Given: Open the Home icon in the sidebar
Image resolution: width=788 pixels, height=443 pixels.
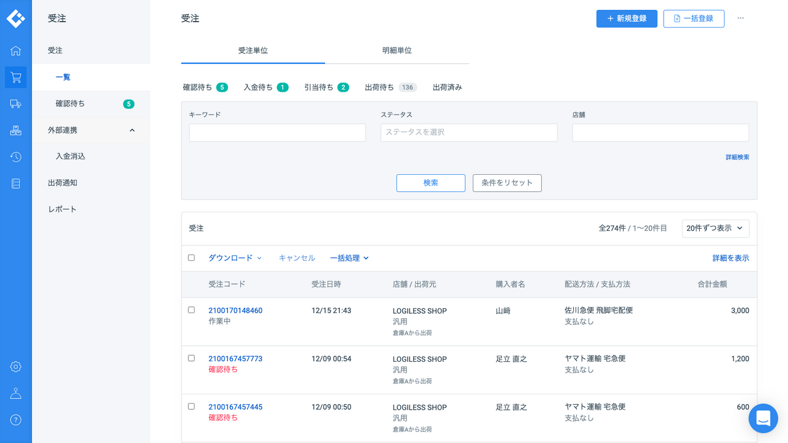Looking at the screenshot, I should 15,50.
